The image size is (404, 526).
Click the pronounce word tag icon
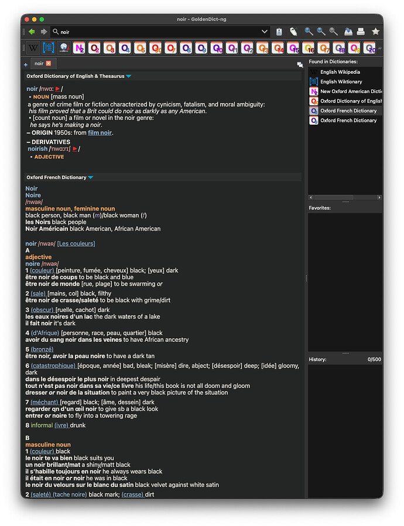pyautogui.click(x=293, y=32)
